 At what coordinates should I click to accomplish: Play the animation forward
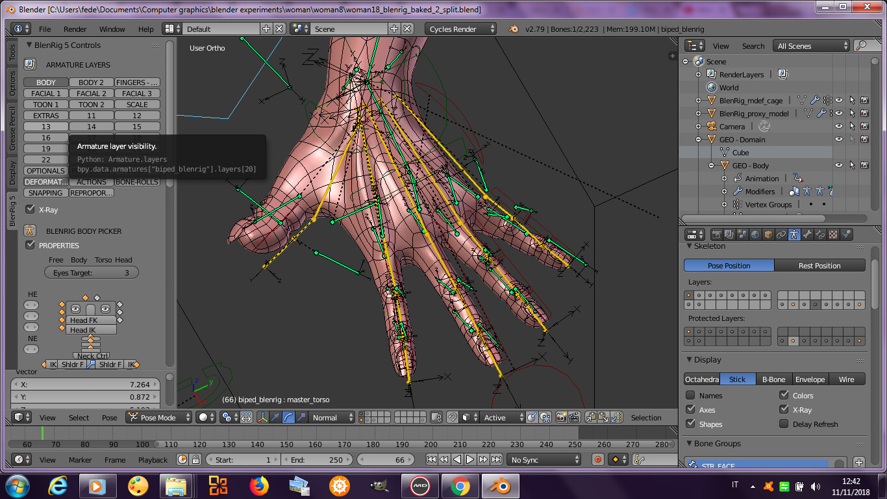[x=470, y=459]
